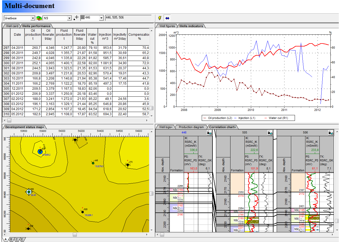The height and width of the screenshot is (242, 339).
Task: Open the 446 well dropdown
Action: [x=101, y=18]
